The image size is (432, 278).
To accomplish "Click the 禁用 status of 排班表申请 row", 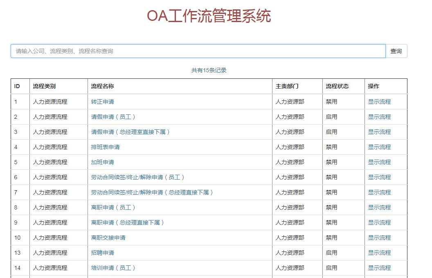I will (331, 147).
